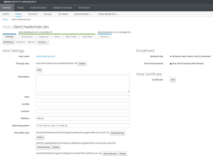Add a host certificate
The height and width of the screenshot is (156, 213).
173,80
